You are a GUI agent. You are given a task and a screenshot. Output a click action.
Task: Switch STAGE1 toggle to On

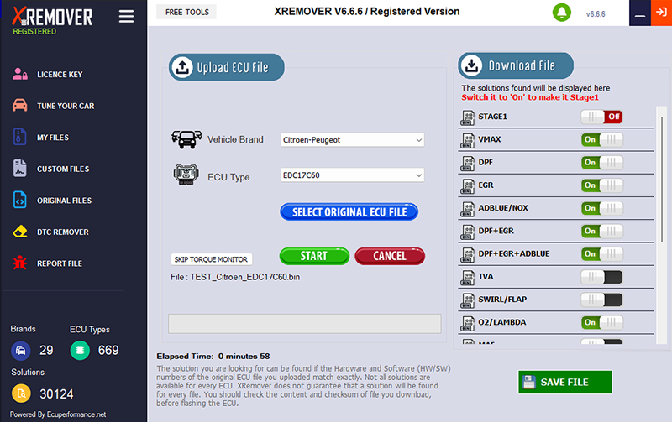pos(601,117)
